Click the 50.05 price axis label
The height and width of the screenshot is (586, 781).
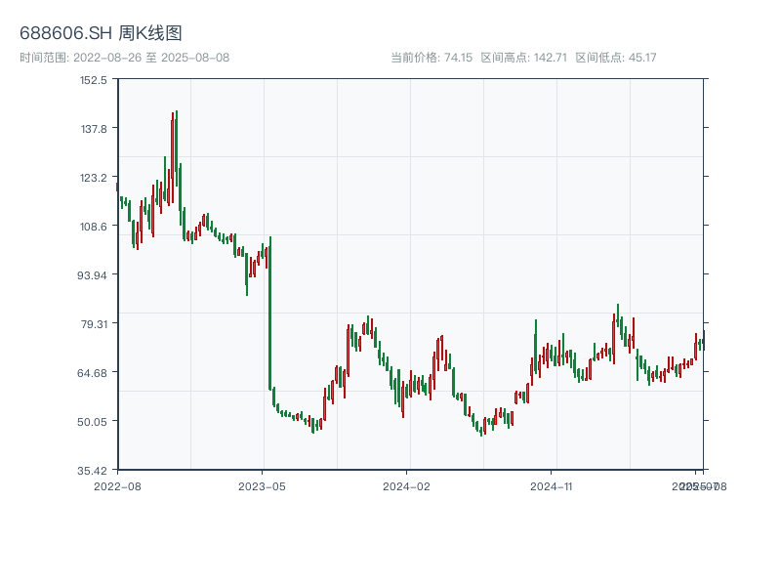(x=94, y=421)
